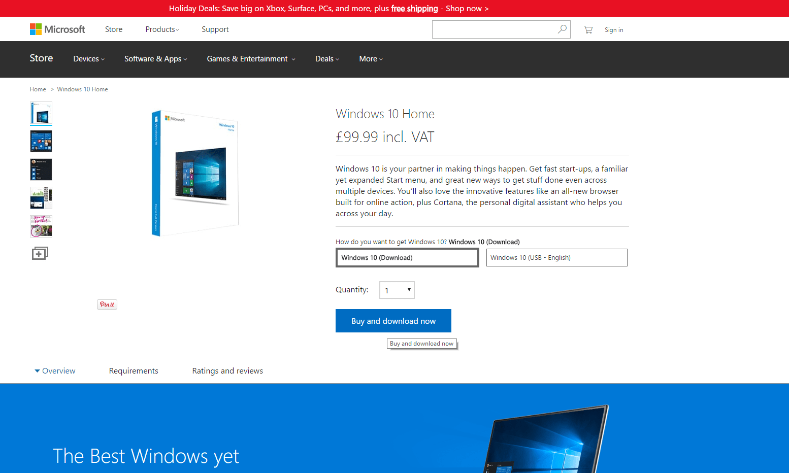
Task: Switch to the Ratings and reviews tab
Action: 227,371
